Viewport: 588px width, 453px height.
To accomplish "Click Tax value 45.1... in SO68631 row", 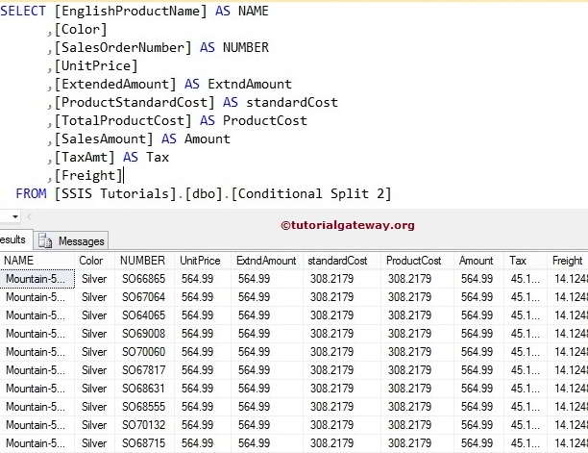I will [525, 389].
